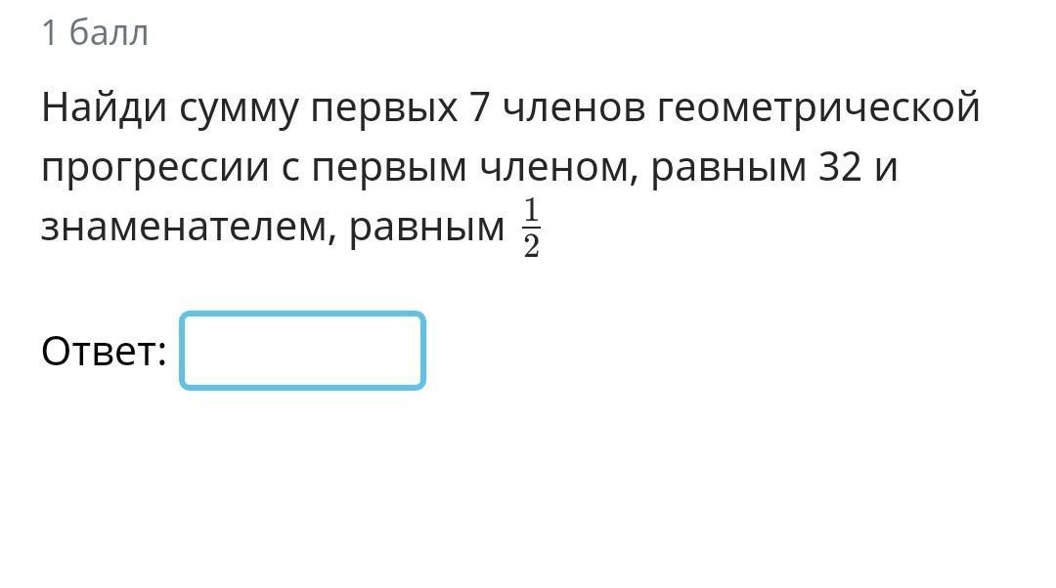Click the fraction one-half in the question
The height and width of the screenshot is (588, 1056).
click(531, 228)
